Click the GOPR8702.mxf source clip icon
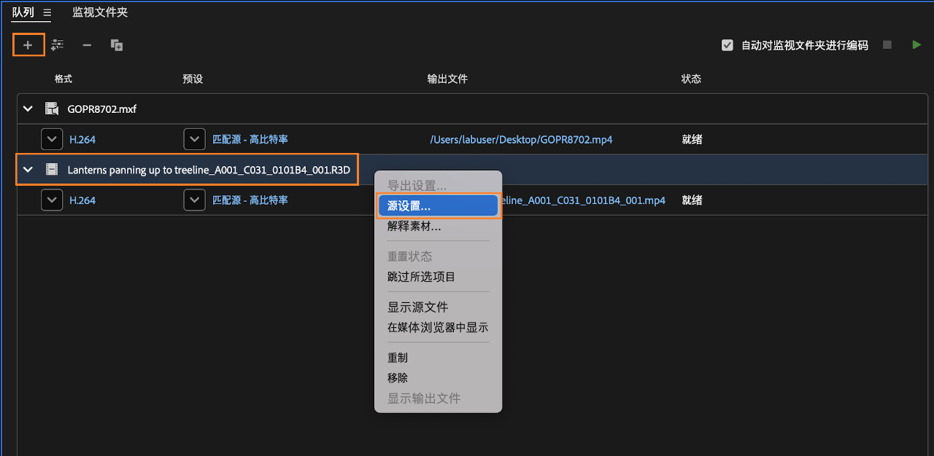The height and width of the screenshot is (456, 934). pyautogui.click(x=51, y=108)
